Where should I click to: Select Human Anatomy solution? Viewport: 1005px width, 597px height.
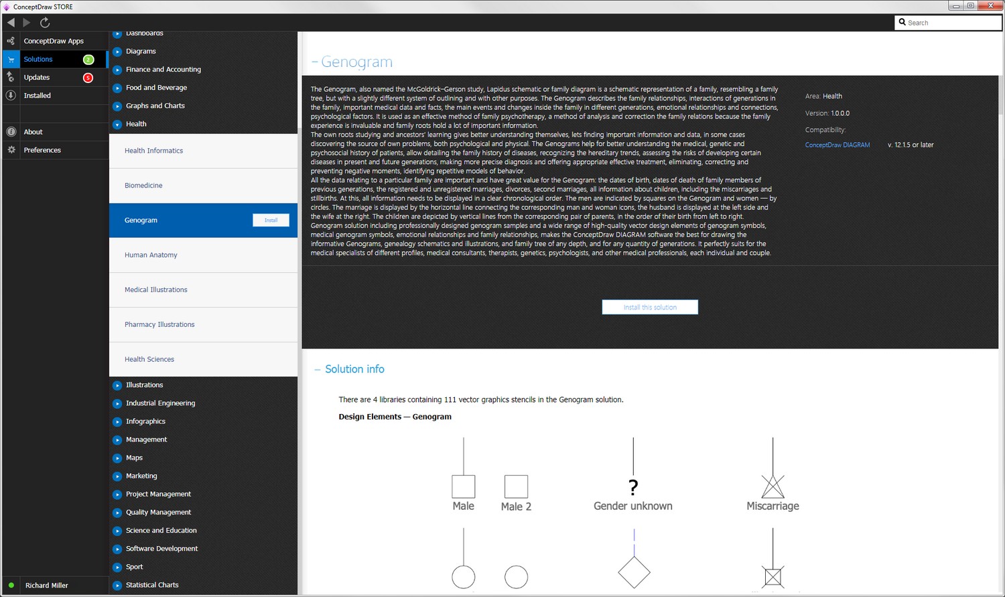(203, 255)
